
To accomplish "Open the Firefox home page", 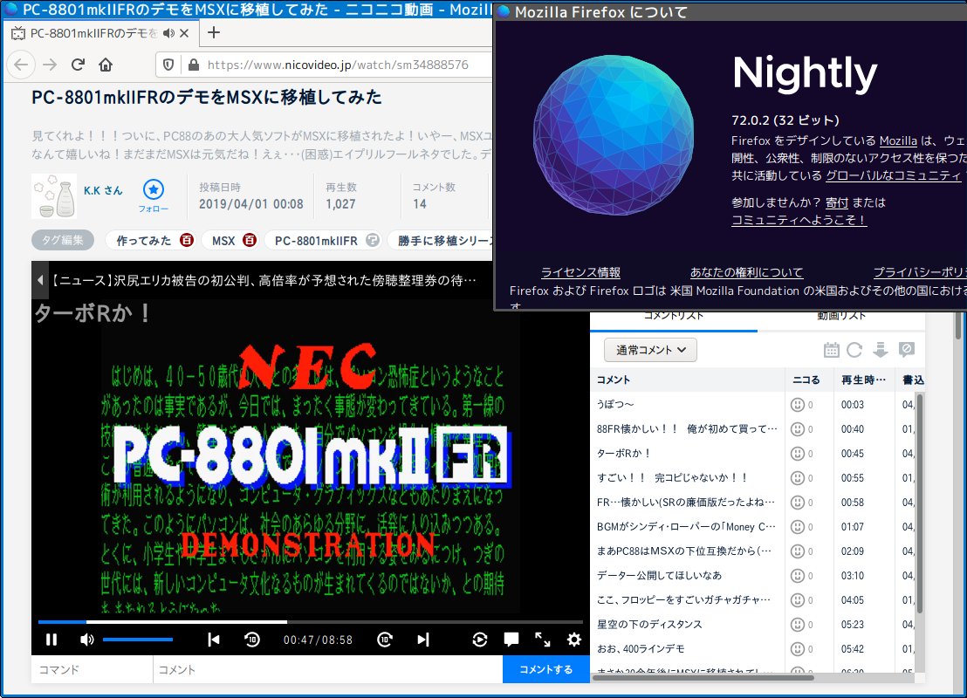I will (106, 65).
